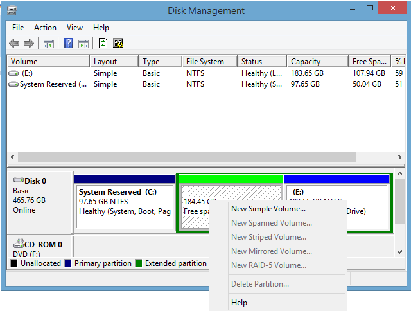Click the 183.65 GB capacity cell

(307, 73)
